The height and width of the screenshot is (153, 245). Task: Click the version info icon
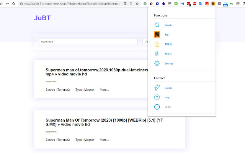157,107
